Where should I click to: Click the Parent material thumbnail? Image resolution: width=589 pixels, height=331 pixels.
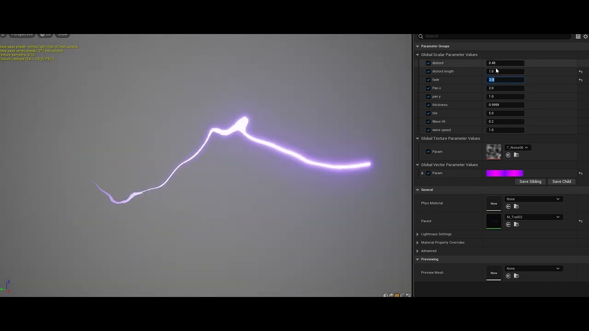pos(494,221)
